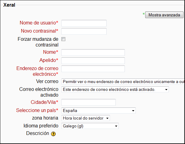Select the Nome input field

(93, 53)
